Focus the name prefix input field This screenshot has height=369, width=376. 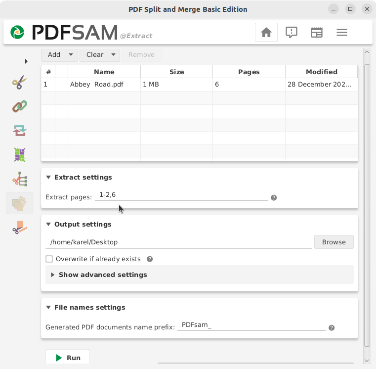[x=251, y=325]
